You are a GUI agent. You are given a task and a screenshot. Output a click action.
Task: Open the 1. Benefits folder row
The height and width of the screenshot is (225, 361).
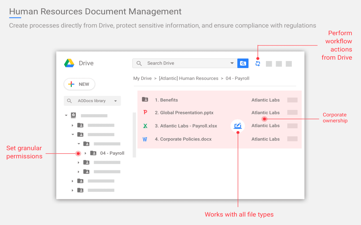(166, 100)
